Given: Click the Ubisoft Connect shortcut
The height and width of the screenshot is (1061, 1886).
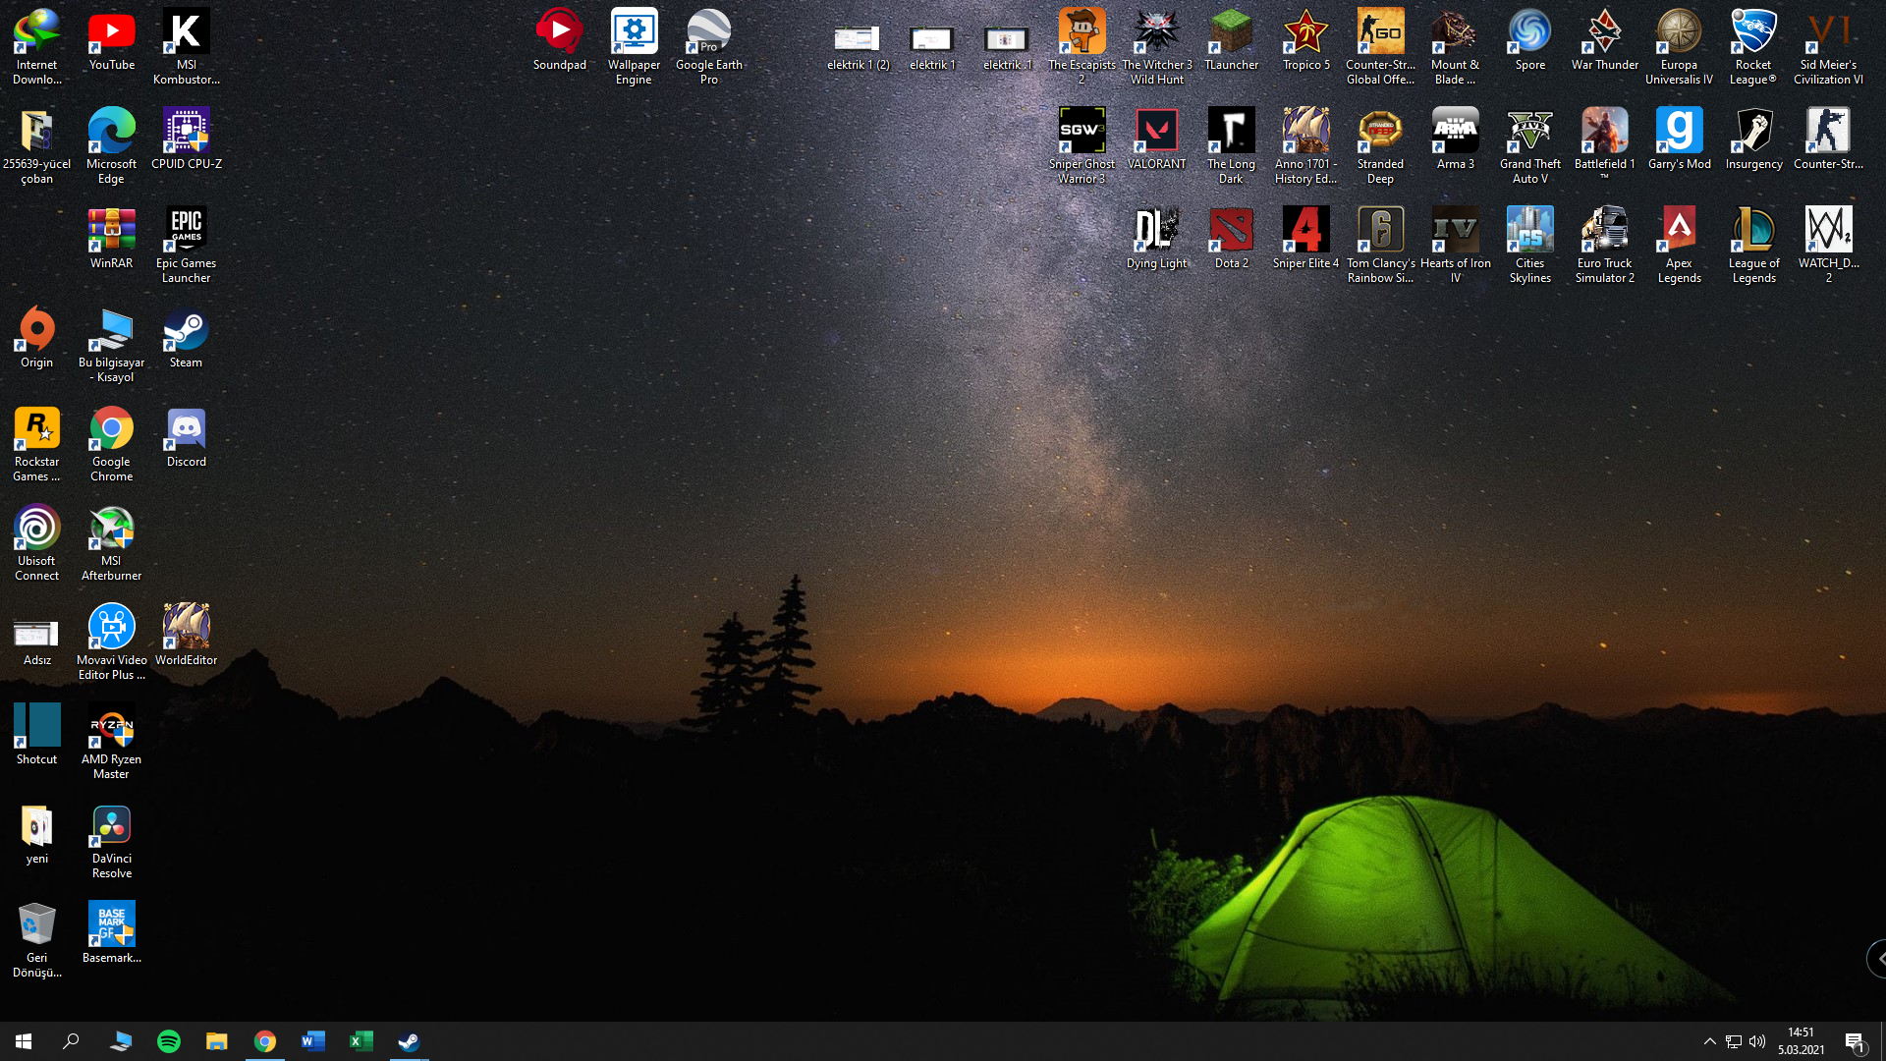Looking at the screenshot, I should pos(36,530).
